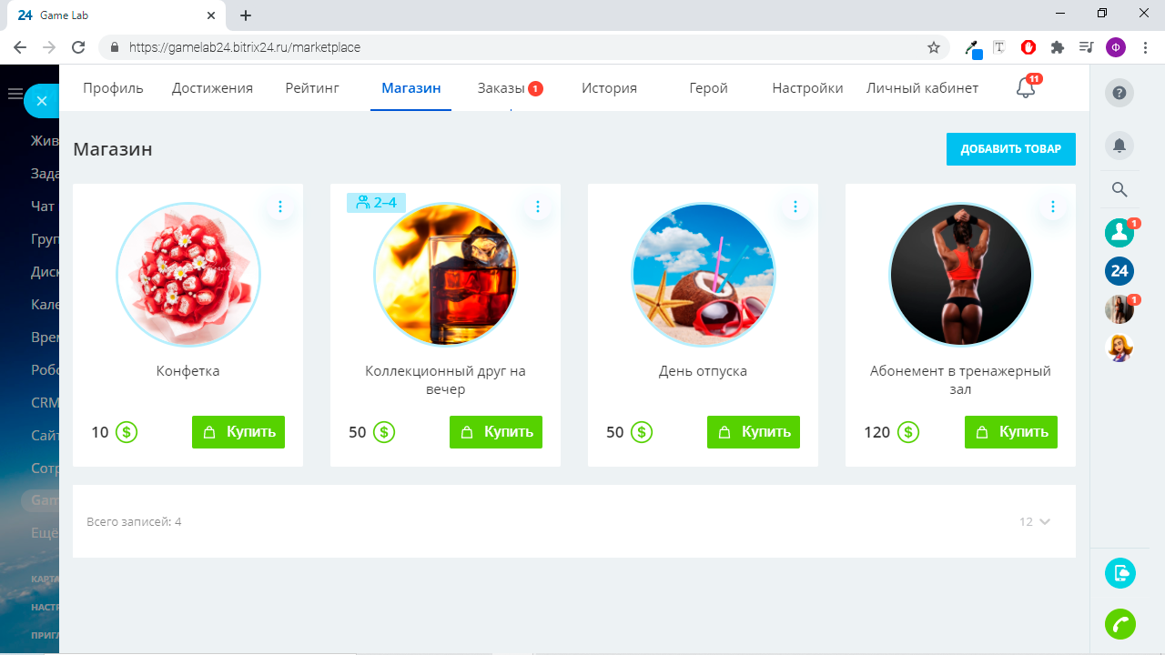
Task: Open the gym membership product image
Action: click(x=961, y=275)
